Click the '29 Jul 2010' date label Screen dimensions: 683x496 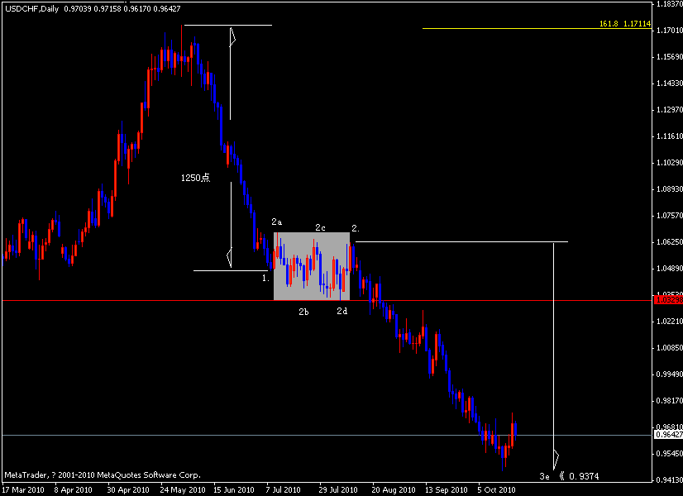(x=338, y=490)
